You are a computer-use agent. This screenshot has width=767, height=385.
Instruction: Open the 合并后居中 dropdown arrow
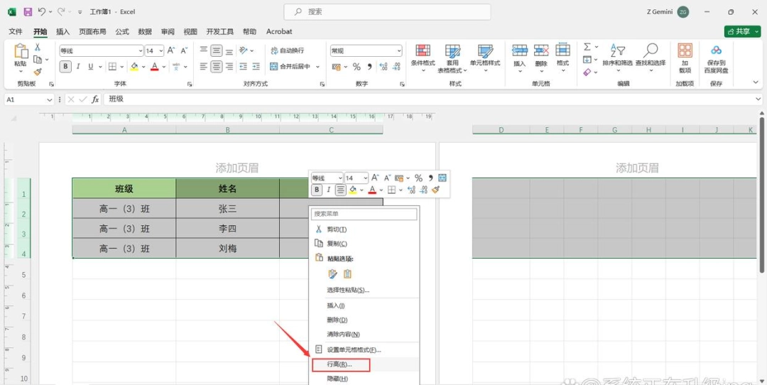pyautogui.click(x=317, y=67)
